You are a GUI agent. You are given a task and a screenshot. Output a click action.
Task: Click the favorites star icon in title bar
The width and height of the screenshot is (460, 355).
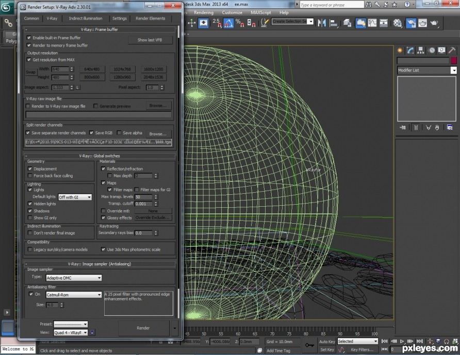395,5
